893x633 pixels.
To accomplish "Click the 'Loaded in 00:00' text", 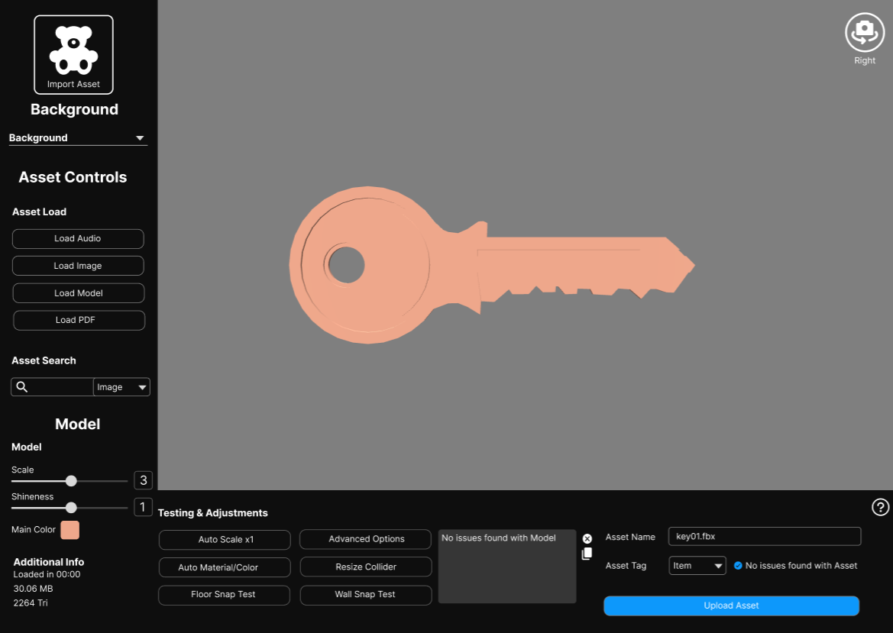I will click(47, 574).
